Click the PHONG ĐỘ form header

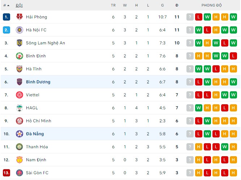click(212, 5)
